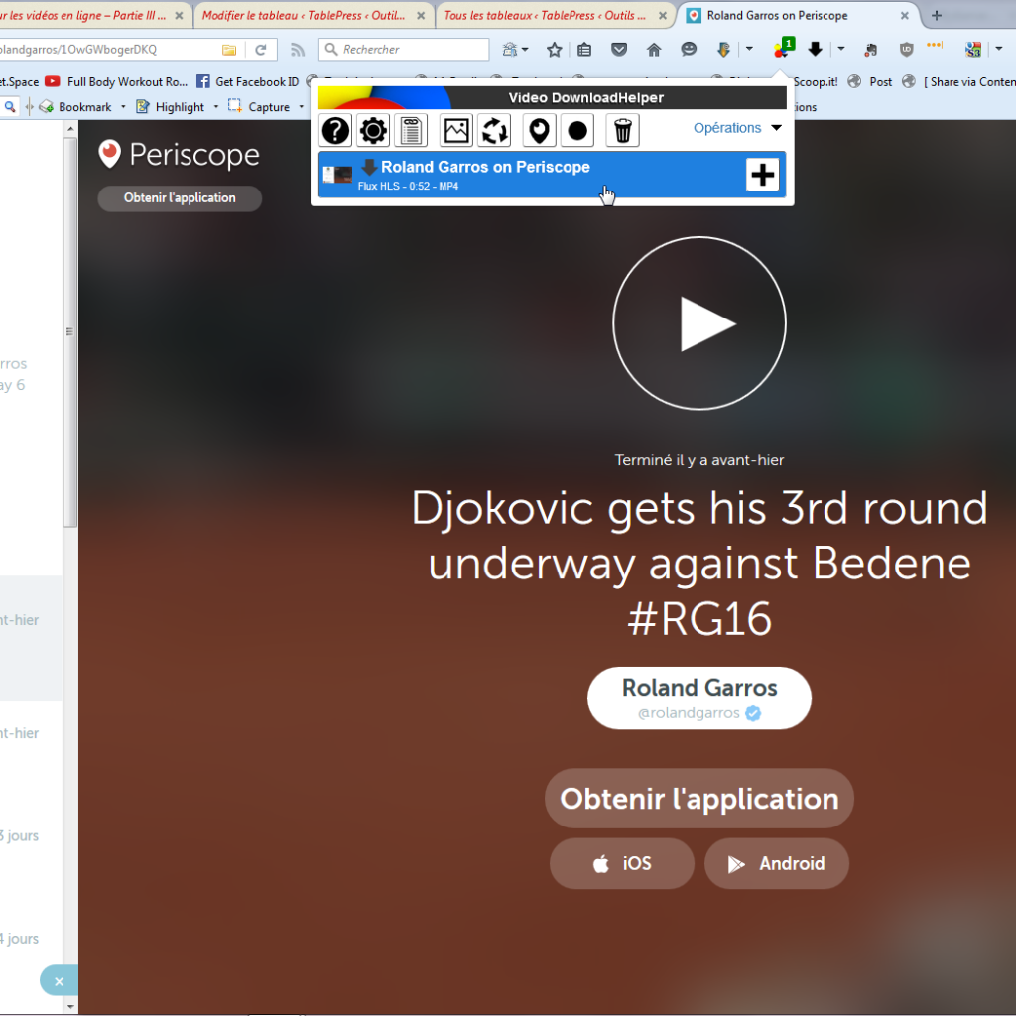Open the Post bookmark
The width and height of the screenshot is (1016, 1016).
870,81
